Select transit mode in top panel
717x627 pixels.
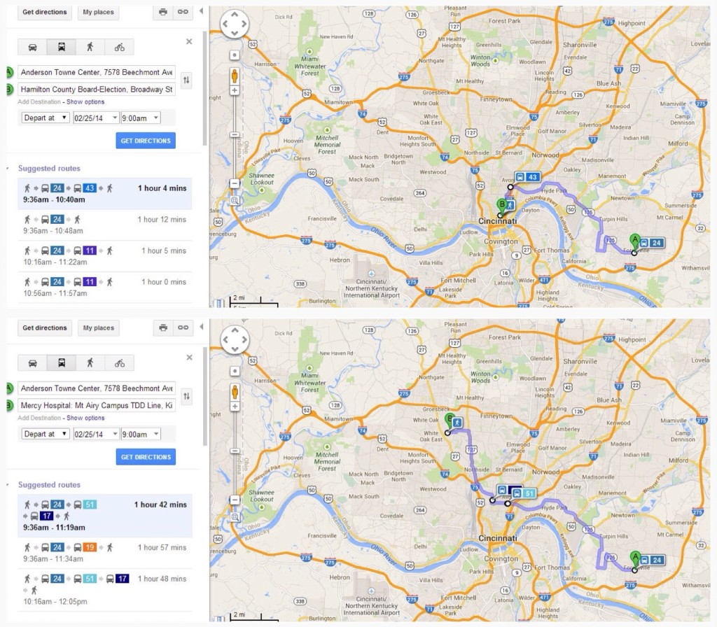tap(62, 47)
